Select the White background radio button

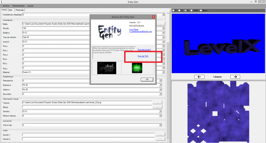(x=192, y=10)
